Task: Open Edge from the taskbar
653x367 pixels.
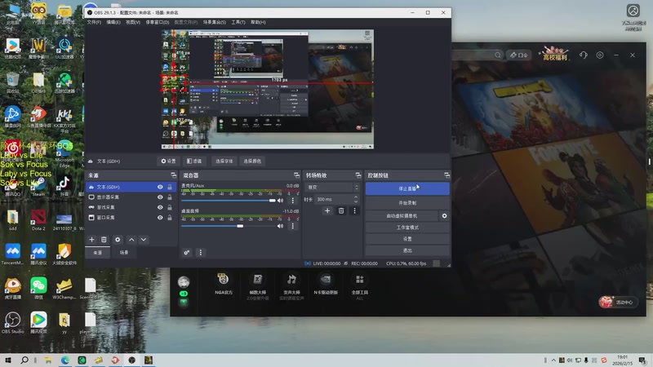Action: (65, 360)
